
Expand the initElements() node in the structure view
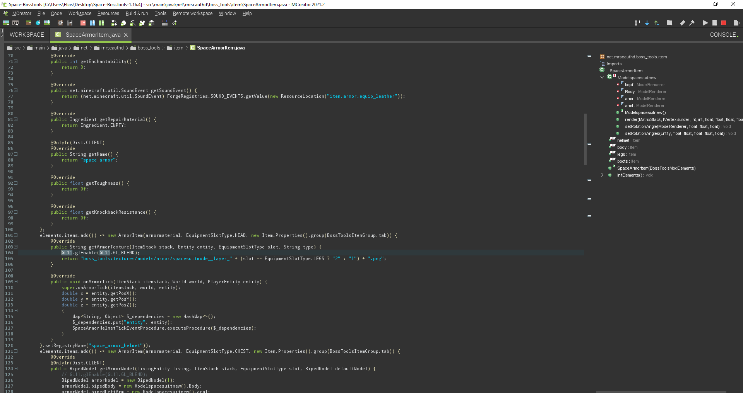602,175
